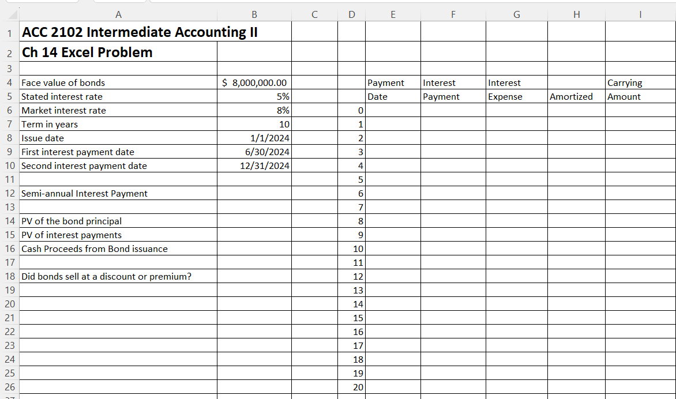Select the 'Stated interest rate' label cell

point(118,96)
